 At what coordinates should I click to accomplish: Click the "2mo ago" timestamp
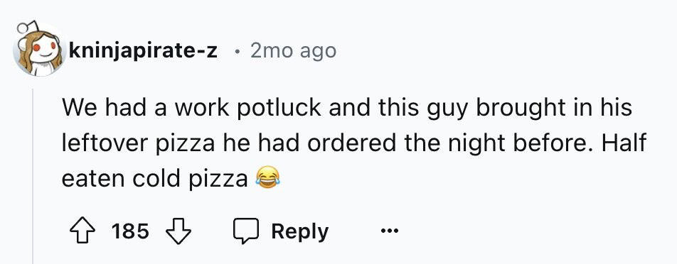click(x=293, y=51)
